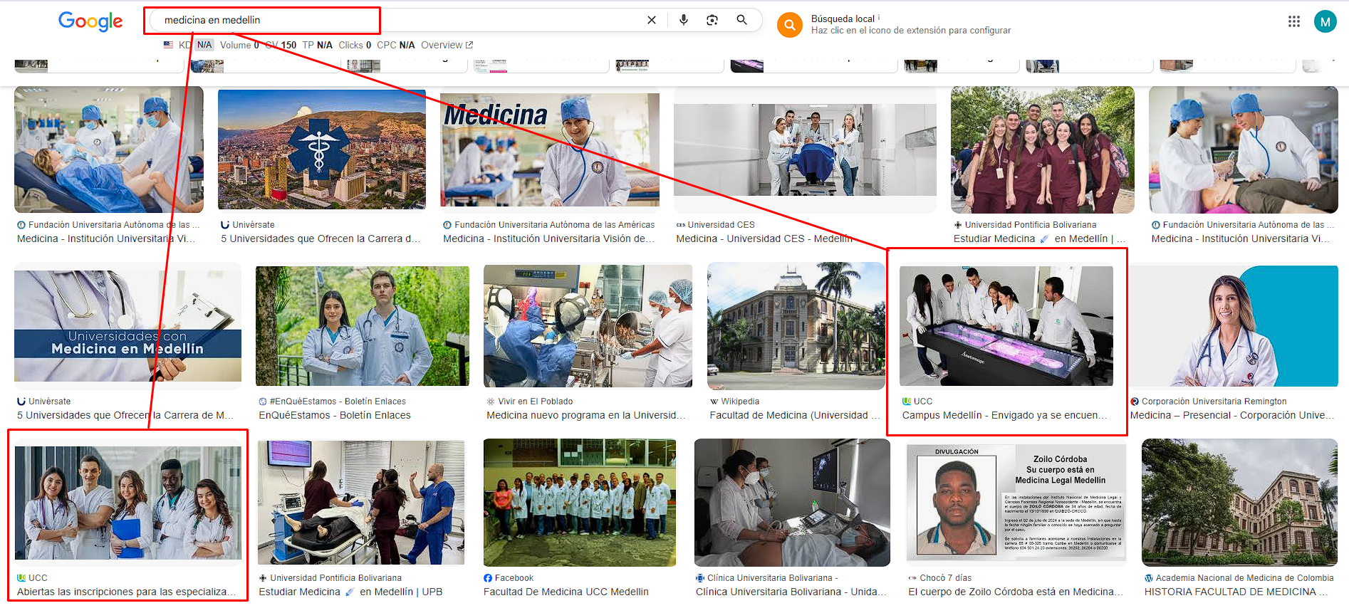The height and width of the screenshot is (613, 1349).
Task: Open Corporación Universitaria Remington doctor image
Action: point(1233,326)
